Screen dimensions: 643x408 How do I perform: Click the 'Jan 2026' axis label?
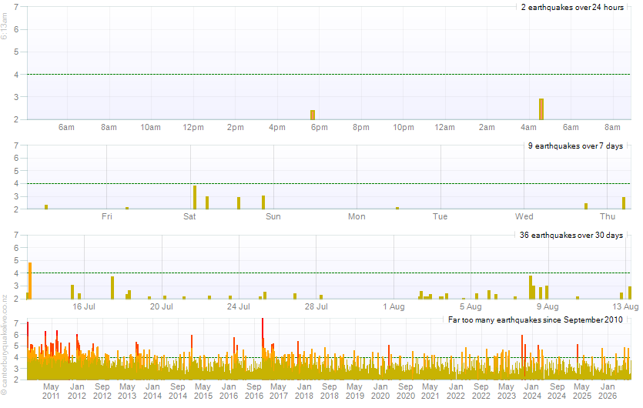click(x=608, y=391)
